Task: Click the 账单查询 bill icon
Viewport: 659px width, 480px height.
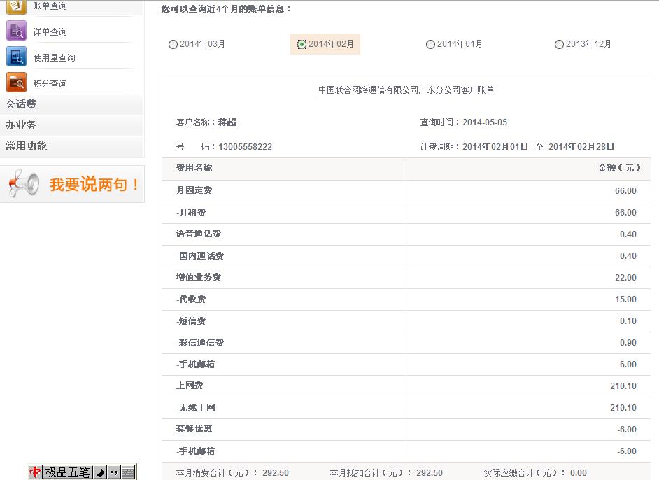Action: (16, 6)
